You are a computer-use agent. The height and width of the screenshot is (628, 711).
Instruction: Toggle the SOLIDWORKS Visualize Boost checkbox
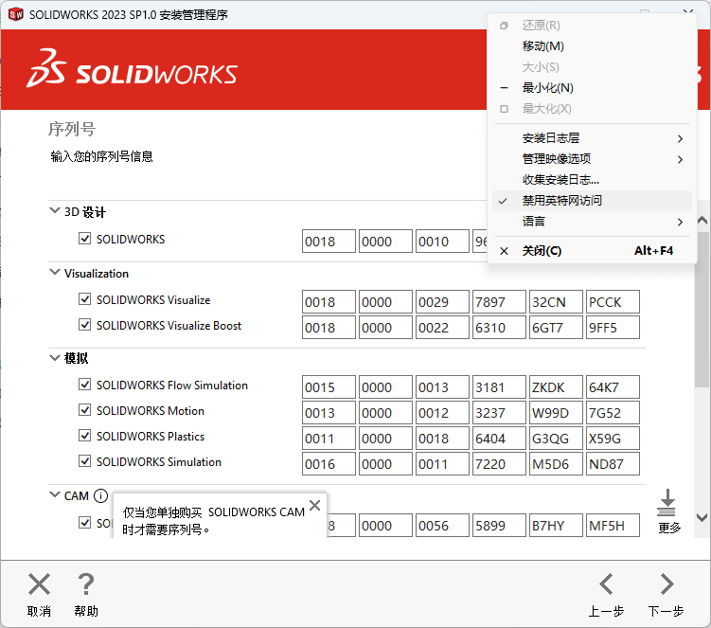point(85,325)
